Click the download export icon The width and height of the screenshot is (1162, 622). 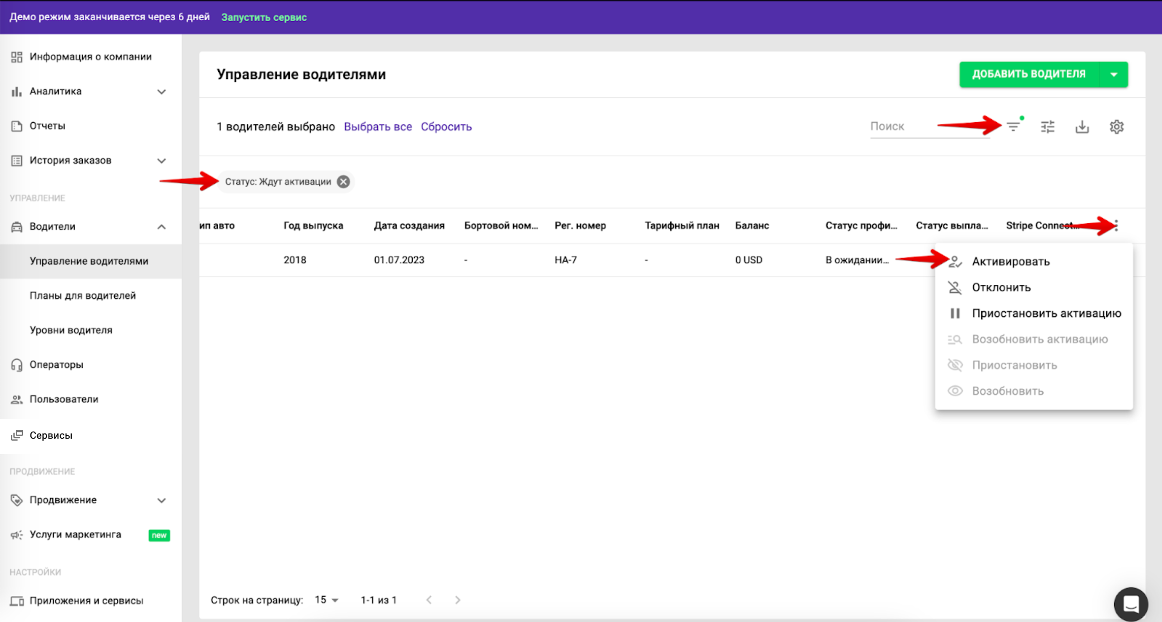point(1082,127)
